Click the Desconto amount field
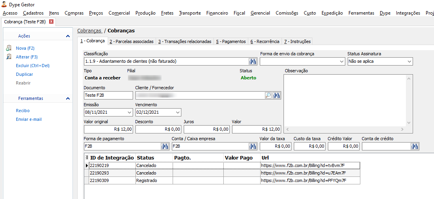Viewport: 434px width, 199px height. point(159,129)
